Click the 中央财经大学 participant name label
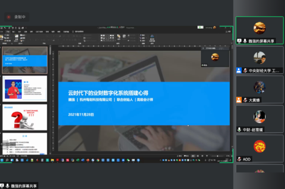This screenshot has height=189, width=285. click(x=264, y=70)
